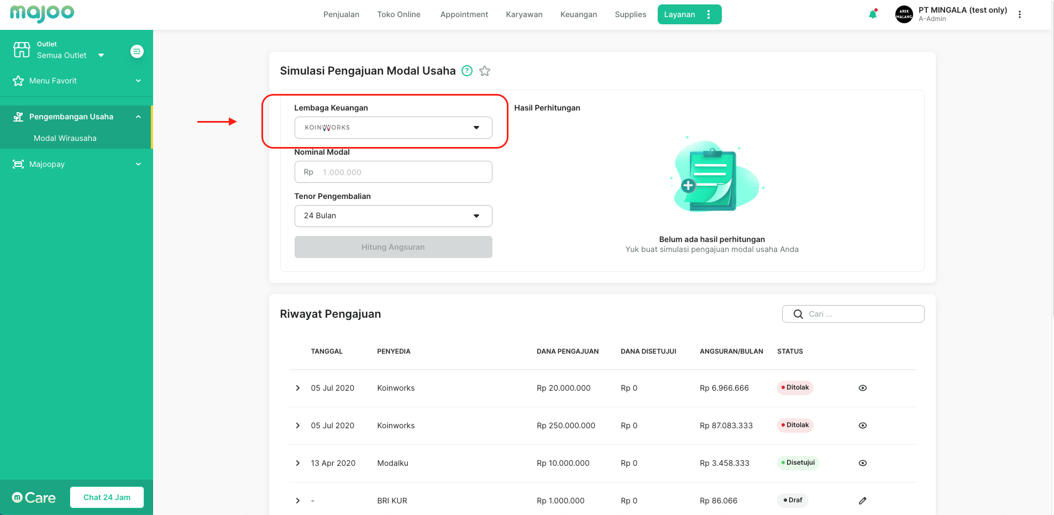Screen dimensions: 1054x515
Task: Click the Disetujui status badge
Action: pyautogui.click(x=798, y=463)
